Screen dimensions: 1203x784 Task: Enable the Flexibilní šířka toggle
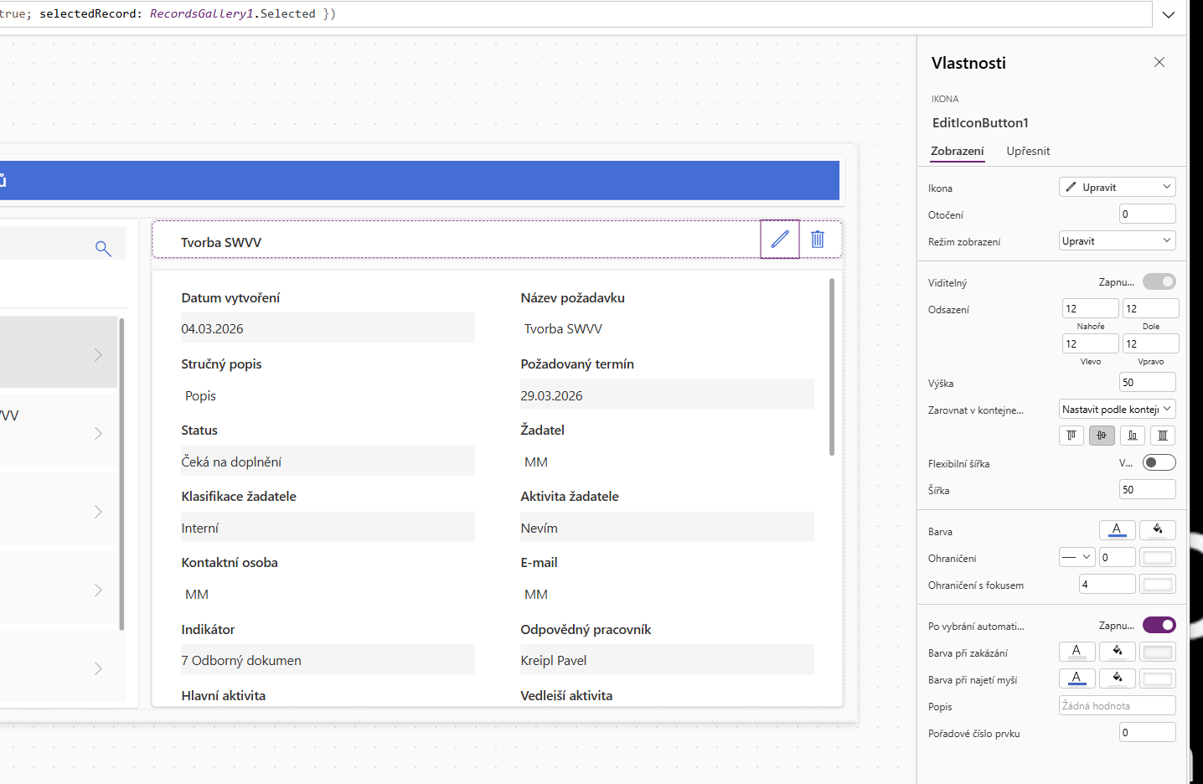(1159, 463)
